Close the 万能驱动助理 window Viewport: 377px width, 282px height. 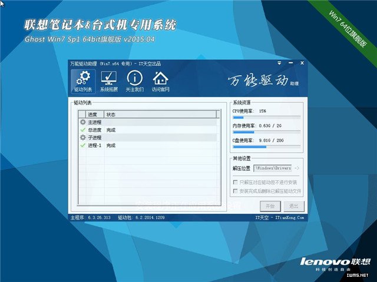(302, 63)
